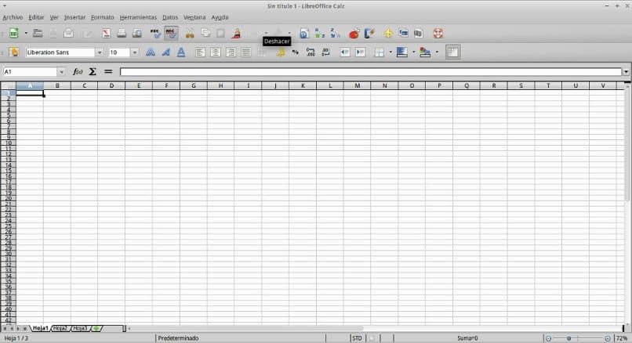Expand the Liberation Sans font name dropdown
632x343 pixels.
tap(99, 52)
